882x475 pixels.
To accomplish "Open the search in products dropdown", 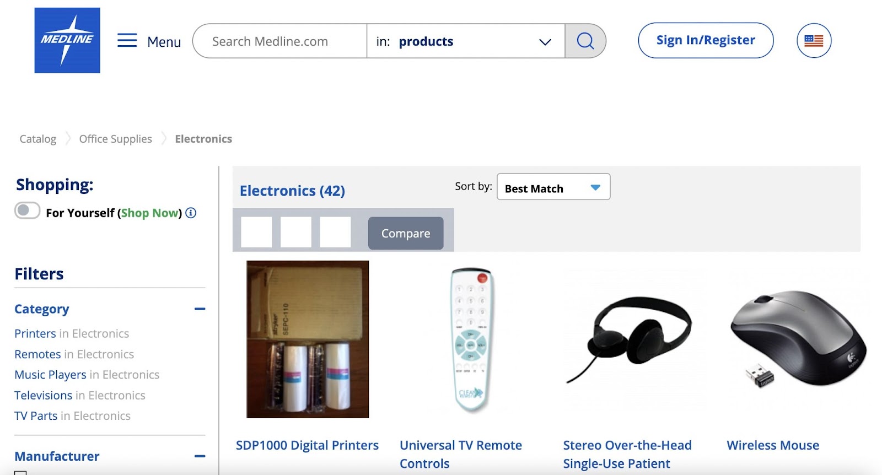I will pos(466,41).
